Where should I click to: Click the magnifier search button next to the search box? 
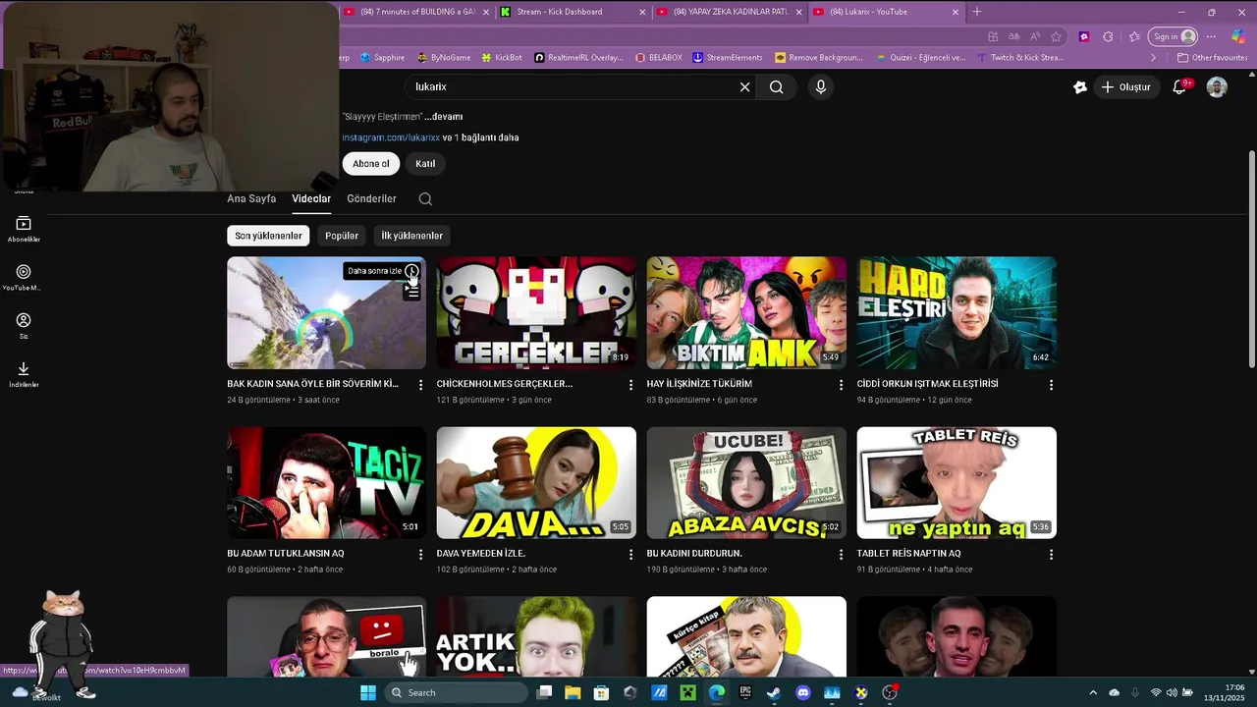(776, 87)
